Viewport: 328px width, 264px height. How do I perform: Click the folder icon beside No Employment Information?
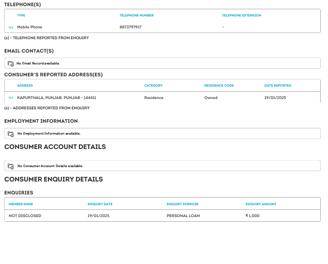[11, 134]
